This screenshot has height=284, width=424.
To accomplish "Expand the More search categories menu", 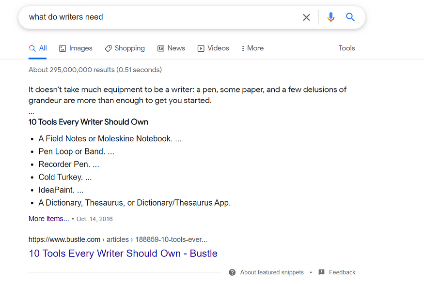I will click(x=252, y=48).
